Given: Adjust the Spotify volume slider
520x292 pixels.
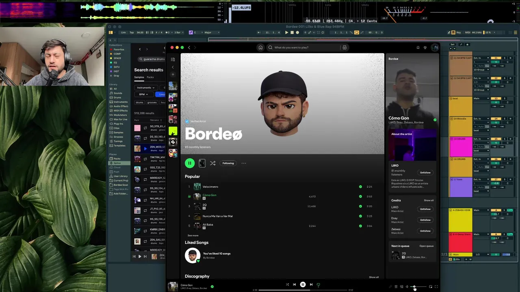Looking at the screenshot, I should 418,287.
